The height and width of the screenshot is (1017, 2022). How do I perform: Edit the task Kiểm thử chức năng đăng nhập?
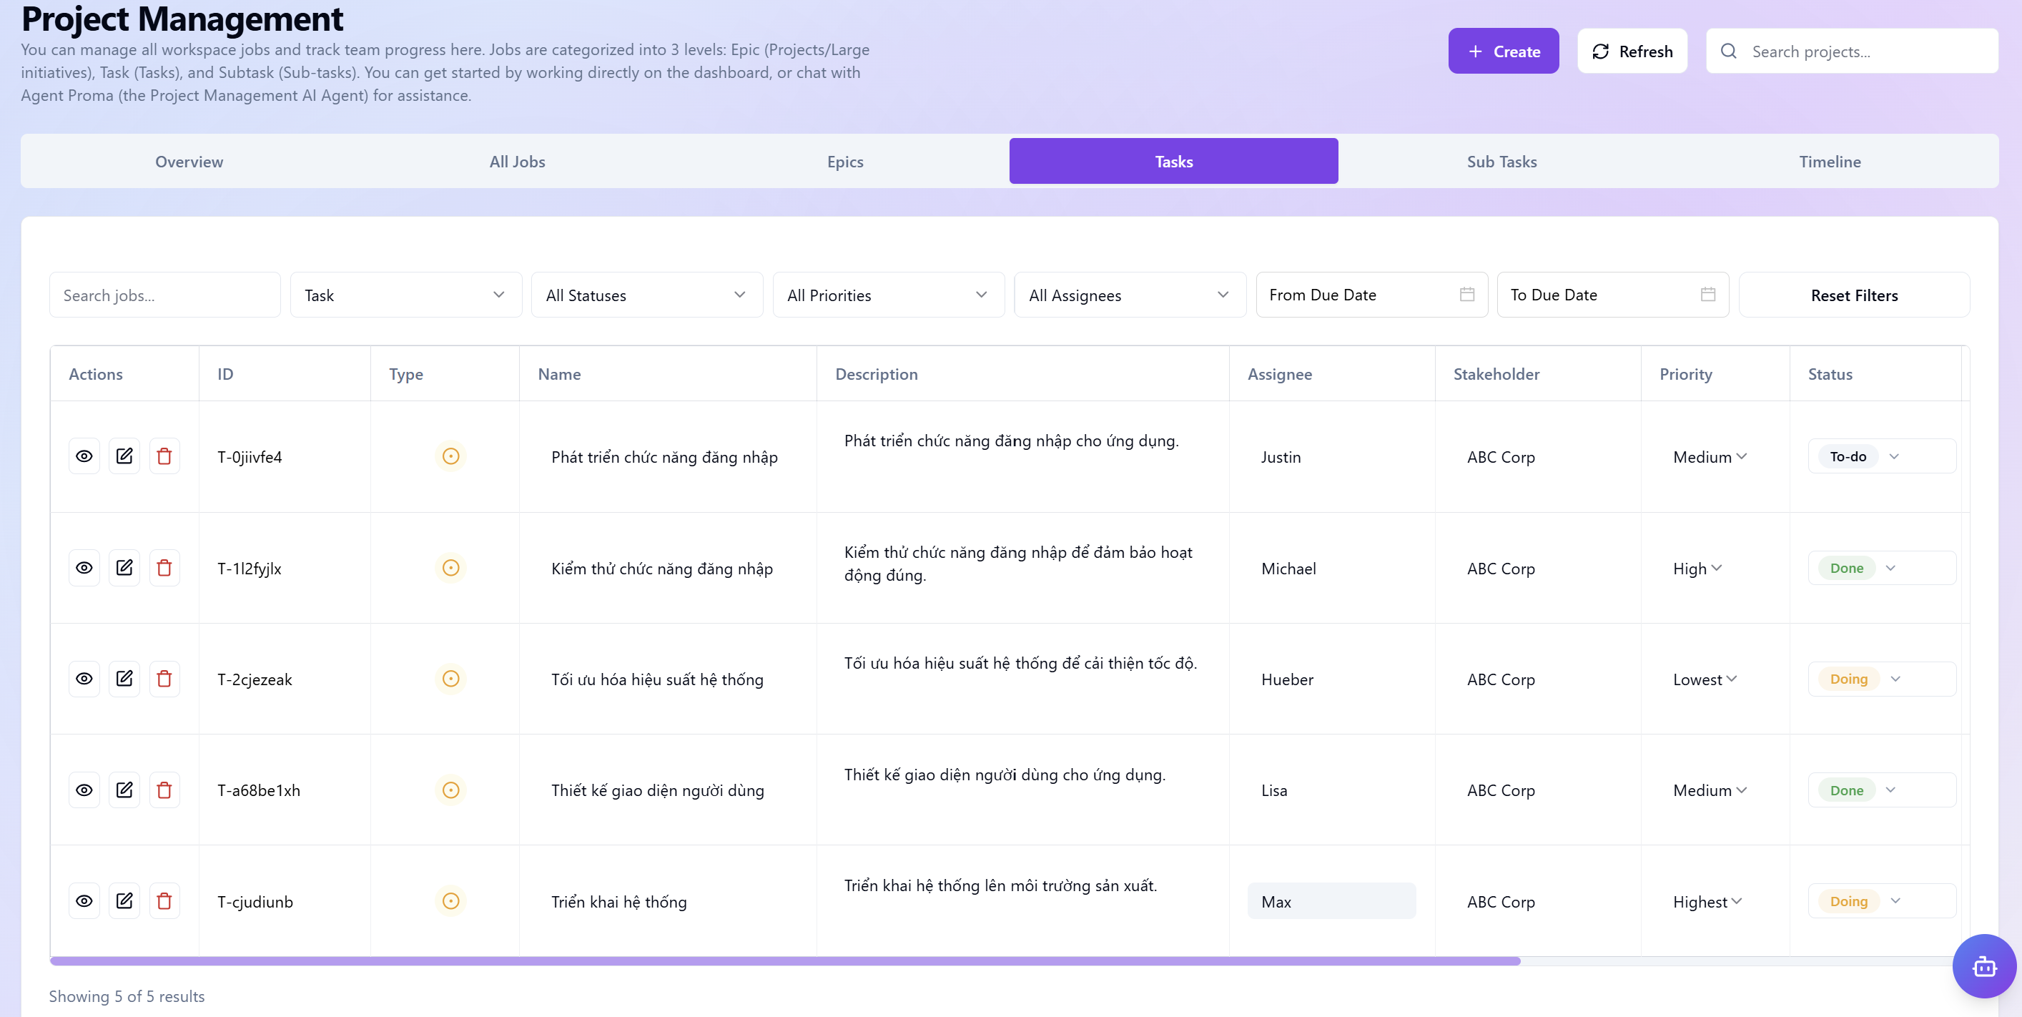point(124,567)
